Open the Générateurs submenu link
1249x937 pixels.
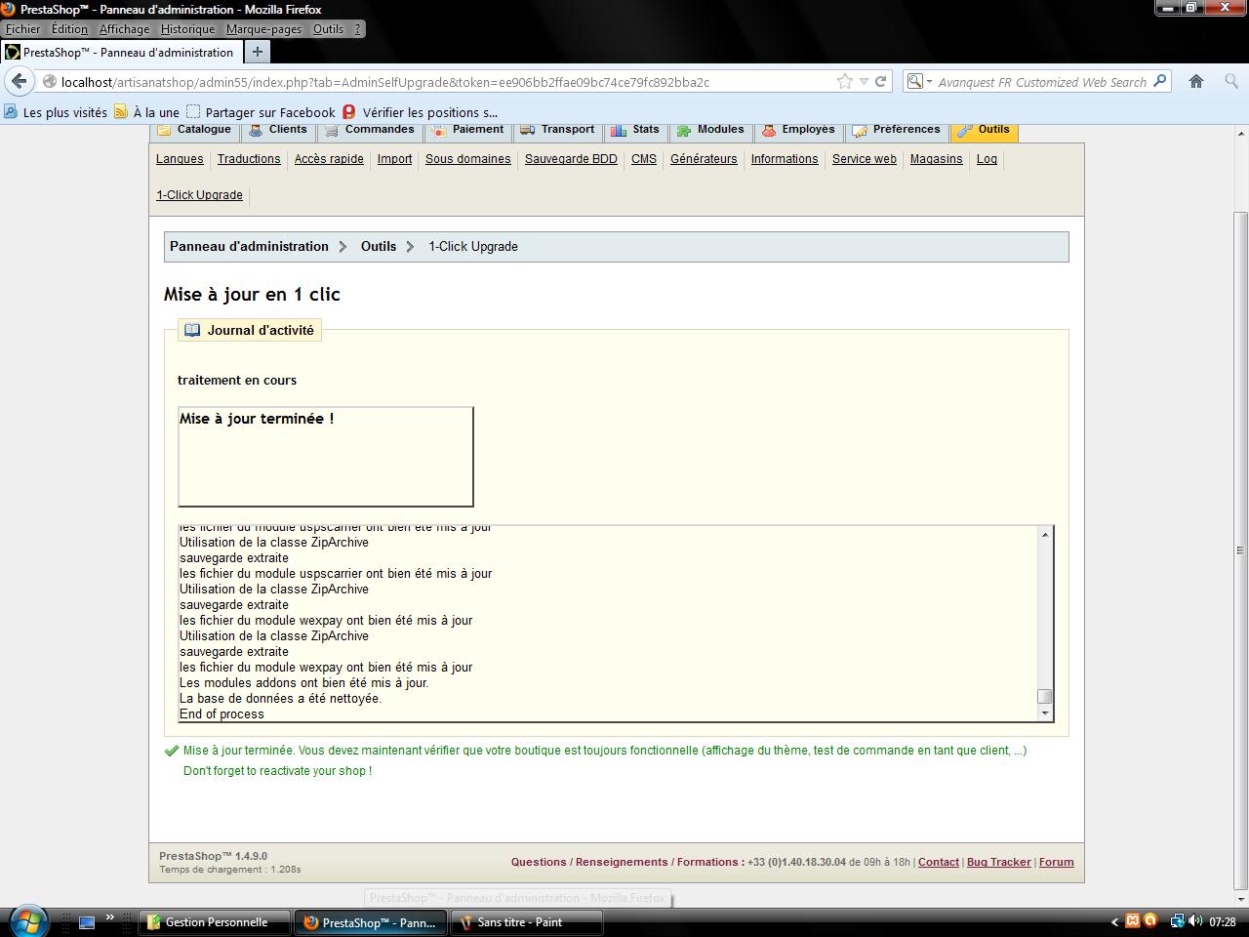[x=704, y=159]
